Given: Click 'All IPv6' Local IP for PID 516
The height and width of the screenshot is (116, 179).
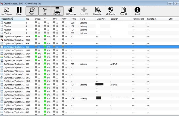Looking at the screenshot, I should (x=114, y=85).
